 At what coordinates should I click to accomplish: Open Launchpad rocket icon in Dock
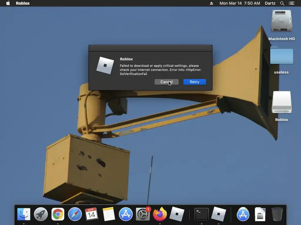point(41,214)
